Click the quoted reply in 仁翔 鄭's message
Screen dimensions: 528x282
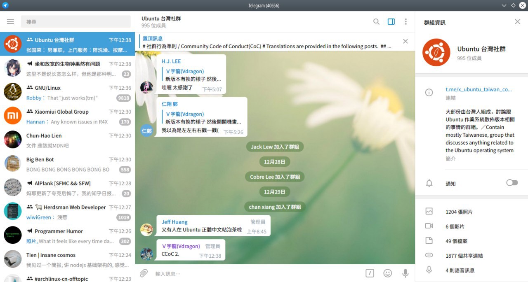pos(202,118)
